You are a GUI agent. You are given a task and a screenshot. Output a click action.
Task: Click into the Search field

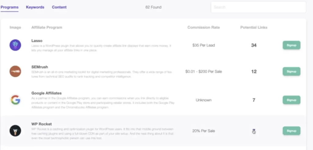click(x=258, y=7)
